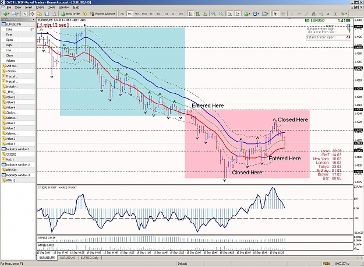Switch chart to H4 timeframe
Image resolution: width=364 pixels, height=267 pixels.
(x=159, y=14)
